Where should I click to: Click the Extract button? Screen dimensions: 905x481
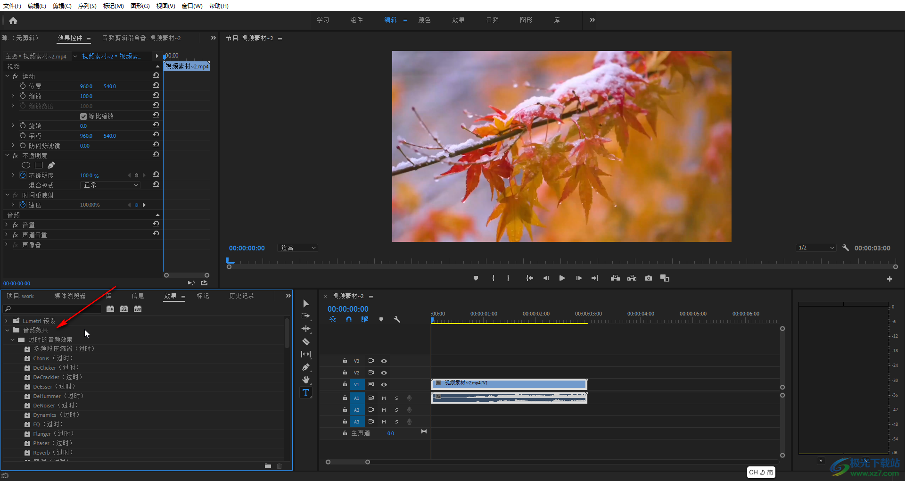632,278
